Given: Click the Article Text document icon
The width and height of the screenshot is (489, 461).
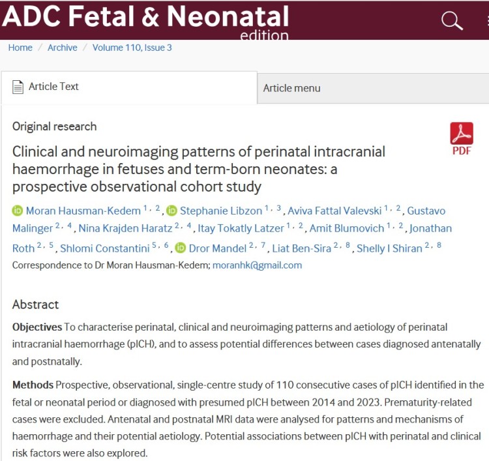Looking at the screenshot, I should pos(18,87).
